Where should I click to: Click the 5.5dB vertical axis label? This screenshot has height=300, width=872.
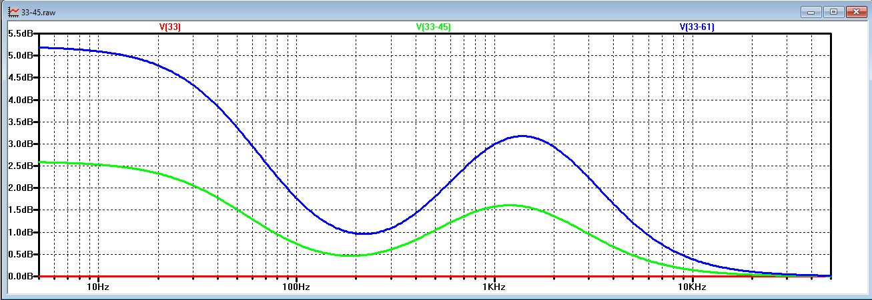tap(19, 33)
